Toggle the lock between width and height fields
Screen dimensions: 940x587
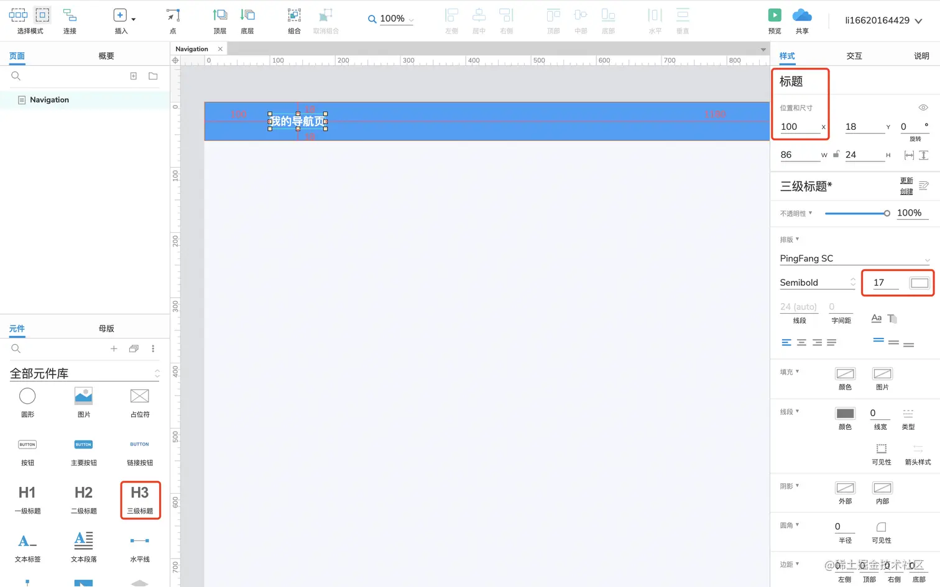836,153
